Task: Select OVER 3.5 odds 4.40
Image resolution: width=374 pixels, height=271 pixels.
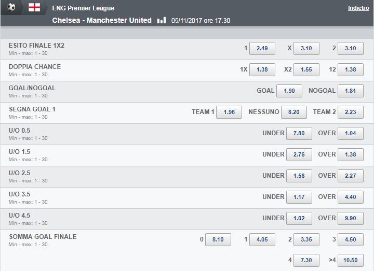Action: 351,197
